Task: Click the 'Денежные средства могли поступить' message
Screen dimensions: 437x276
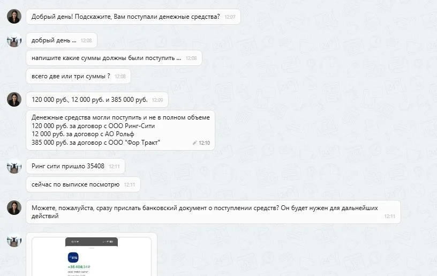Action: pyautogui.click(x=120, y=130)
